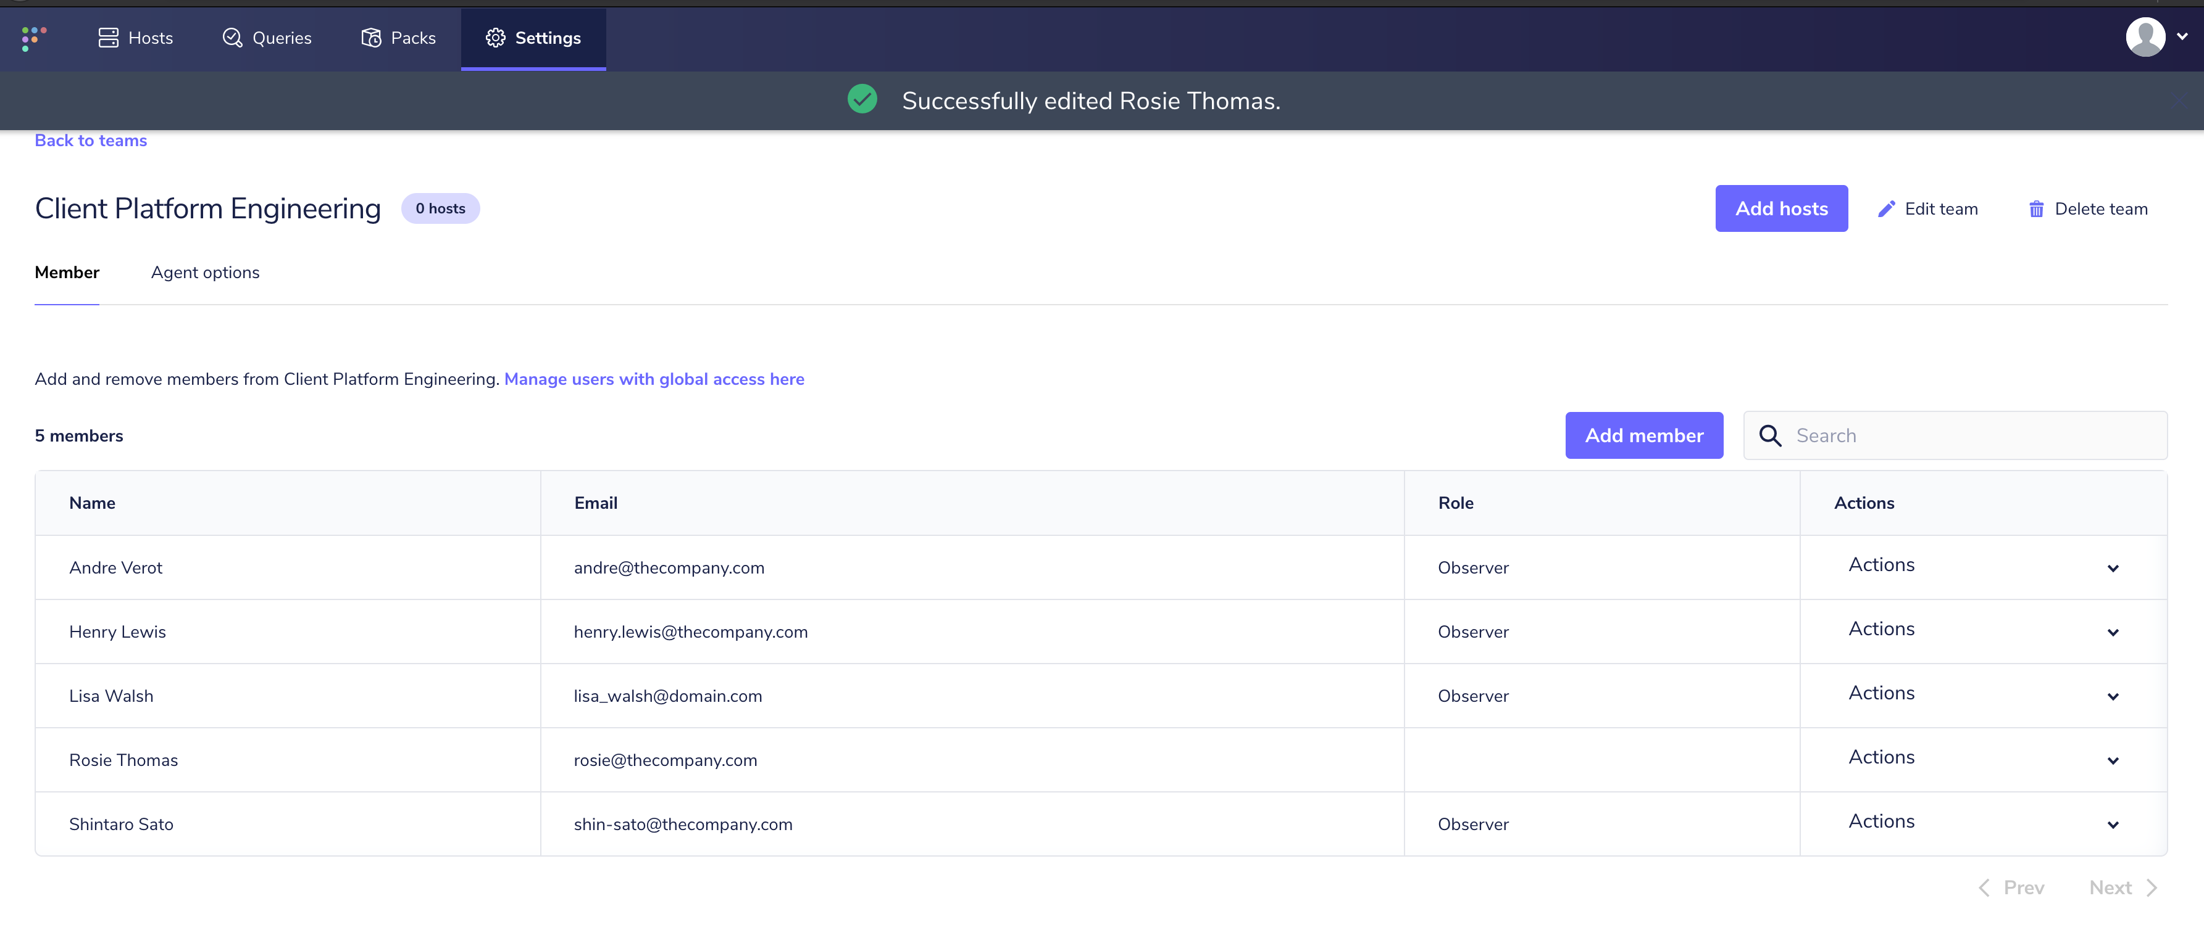Open Actions dropdown for Shintaro Sato
Screen dimensions: 2204x930
[1983, 822]
